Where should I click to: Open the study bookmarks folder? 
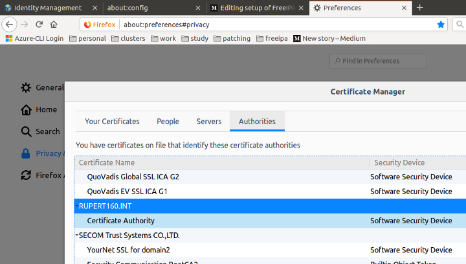click(x=195, y=38)
